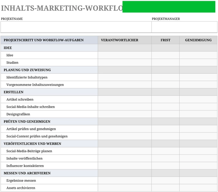Viewport: 218px width, 192px height.
Task: Click the Projektmanager input field
Action: pos(184,27)
